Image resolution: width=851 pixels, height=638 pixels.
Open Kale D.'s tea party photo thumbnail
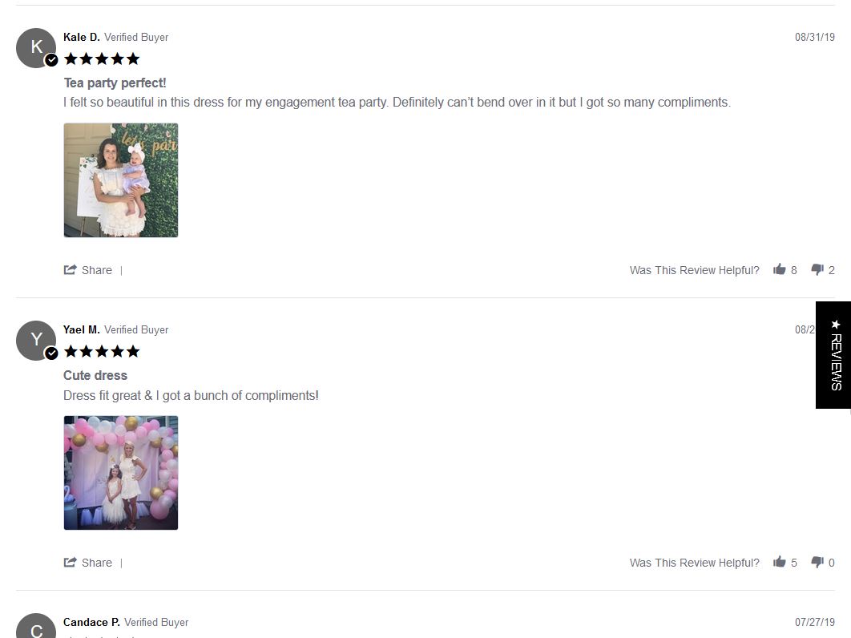[x=121, y=180]
